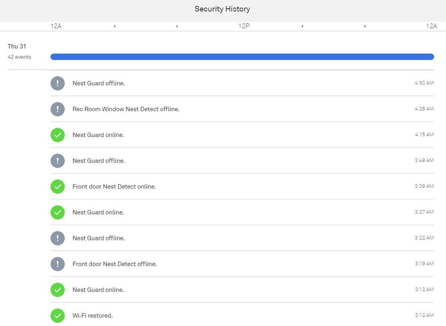
Task: Click the "4:15 AM" timestamp
Action: pos(424,135)
